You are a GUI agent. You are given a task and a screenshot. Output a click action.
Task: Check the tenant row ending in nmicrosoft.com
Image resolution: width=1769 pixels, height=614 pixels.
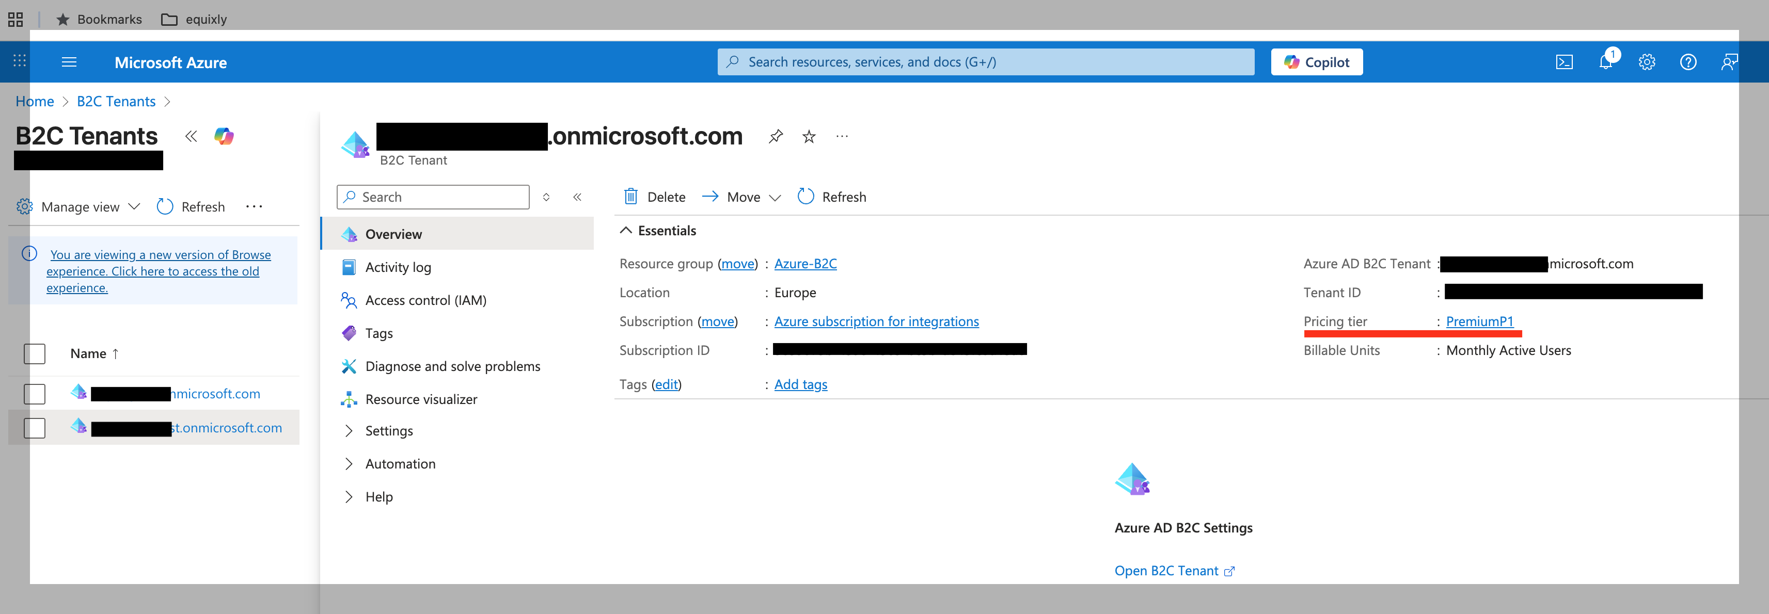click(x=34, y=394)
